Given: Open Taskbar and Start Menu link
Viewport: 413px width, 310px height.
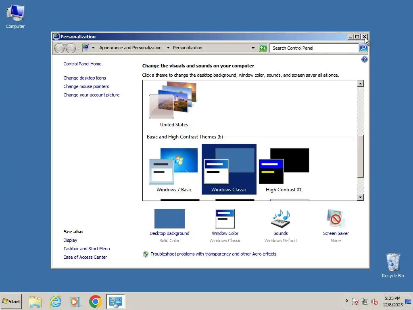Looking at the screenshot, I should [x=87, y=249].
